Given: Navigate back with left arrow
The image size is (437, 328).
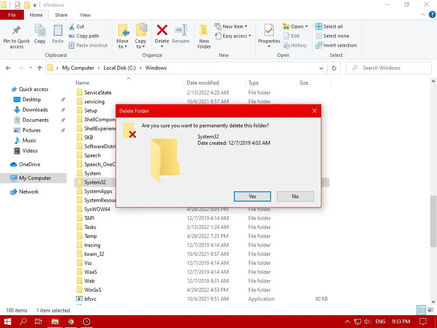Looking at the screenshot, I should coord(8,68).
